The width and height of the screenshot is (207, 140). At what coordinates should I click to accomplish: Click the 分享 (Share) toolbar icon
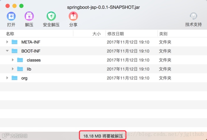click(73, 16)
